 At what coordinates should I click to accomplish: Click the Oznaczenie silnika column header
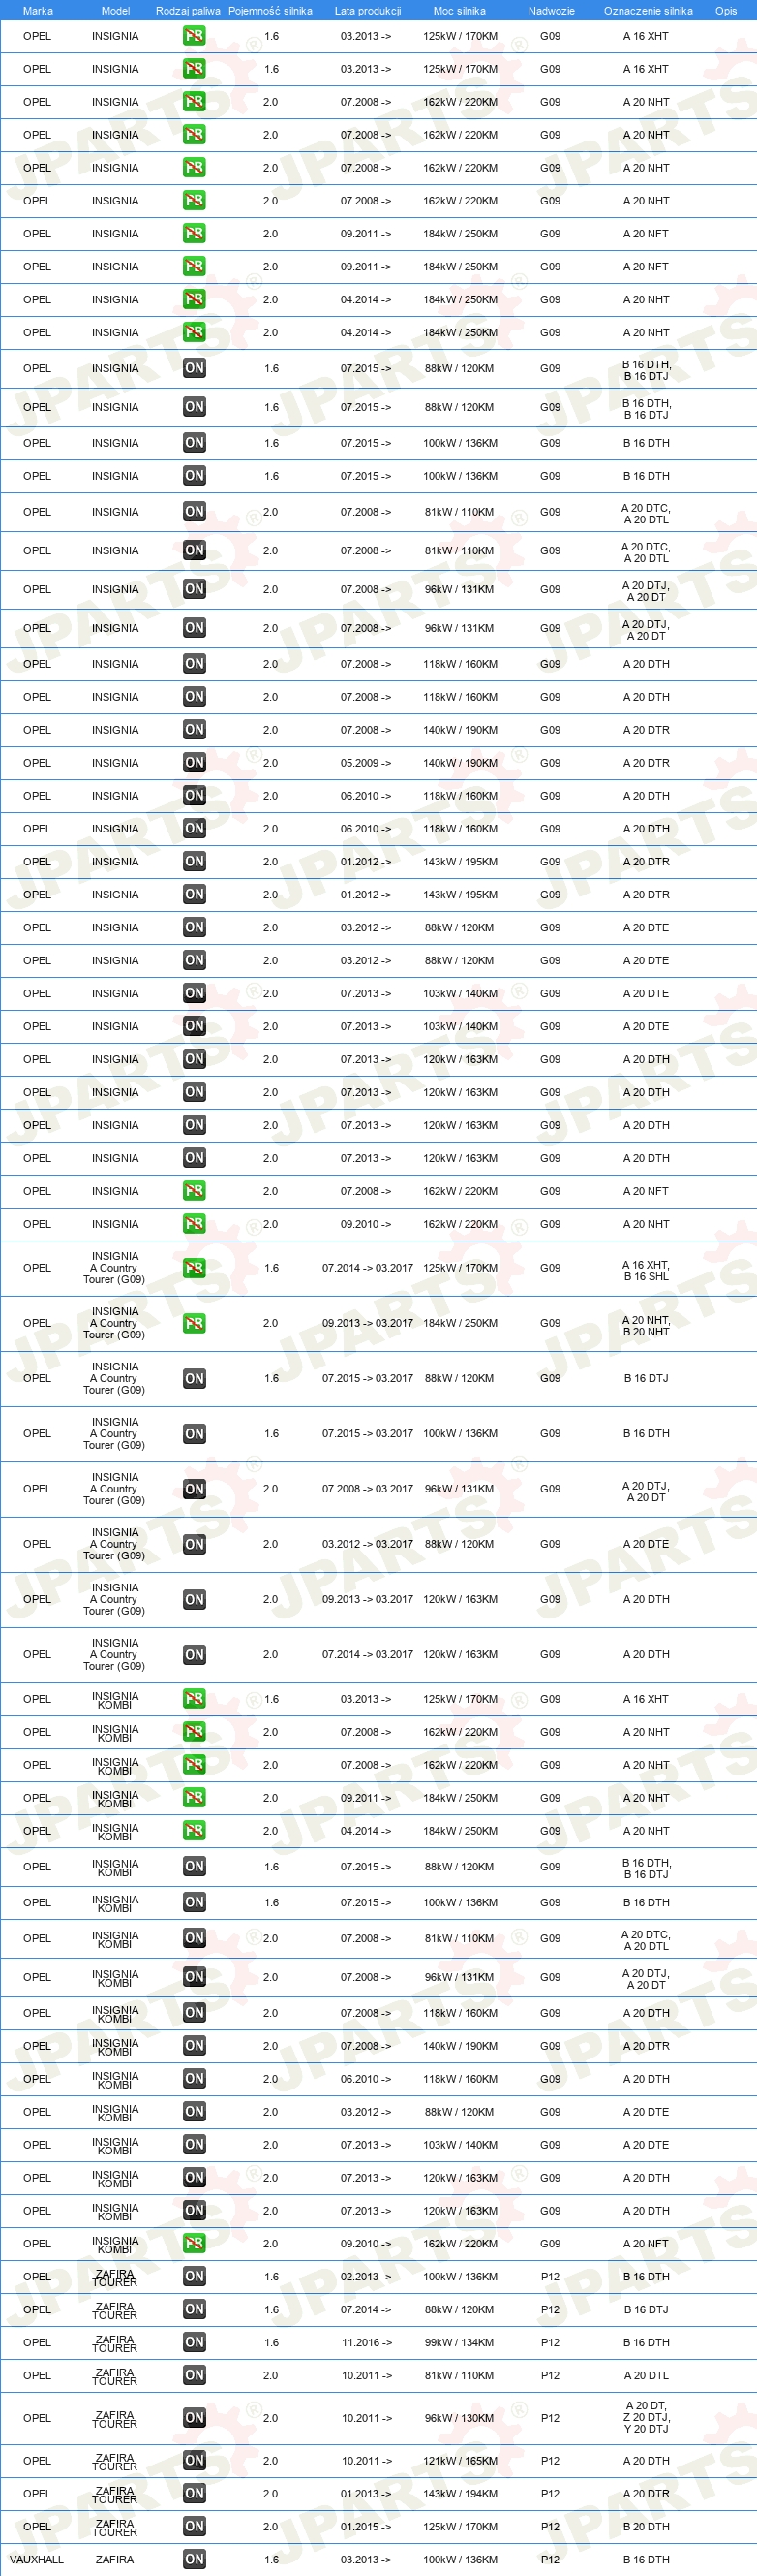(x=649, y=11)
